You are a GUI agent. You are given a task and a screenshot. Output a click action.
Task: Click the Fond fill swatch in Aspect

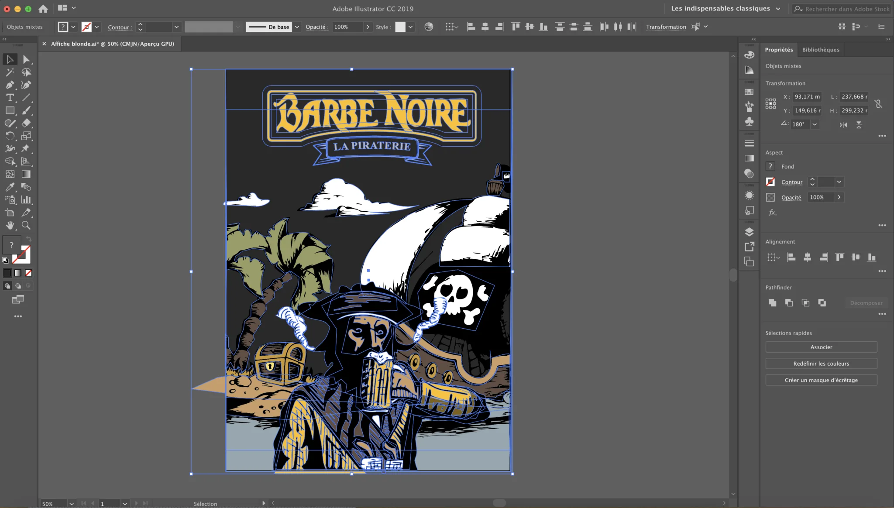(x=770, y=166)
